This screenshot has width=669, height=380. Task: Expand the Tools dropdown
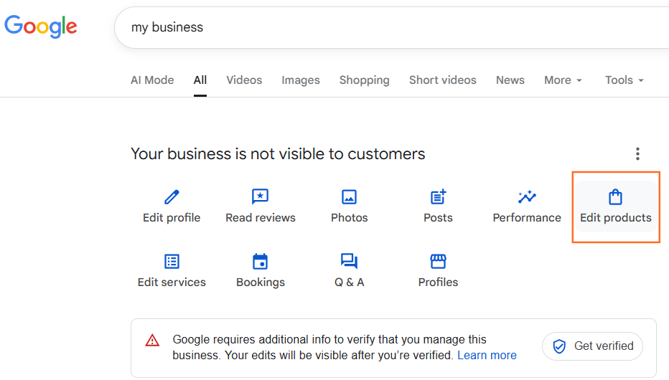(x=624, y=80)
